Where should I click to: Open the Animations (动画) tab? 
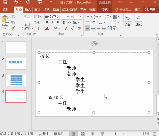pos(56,10)
